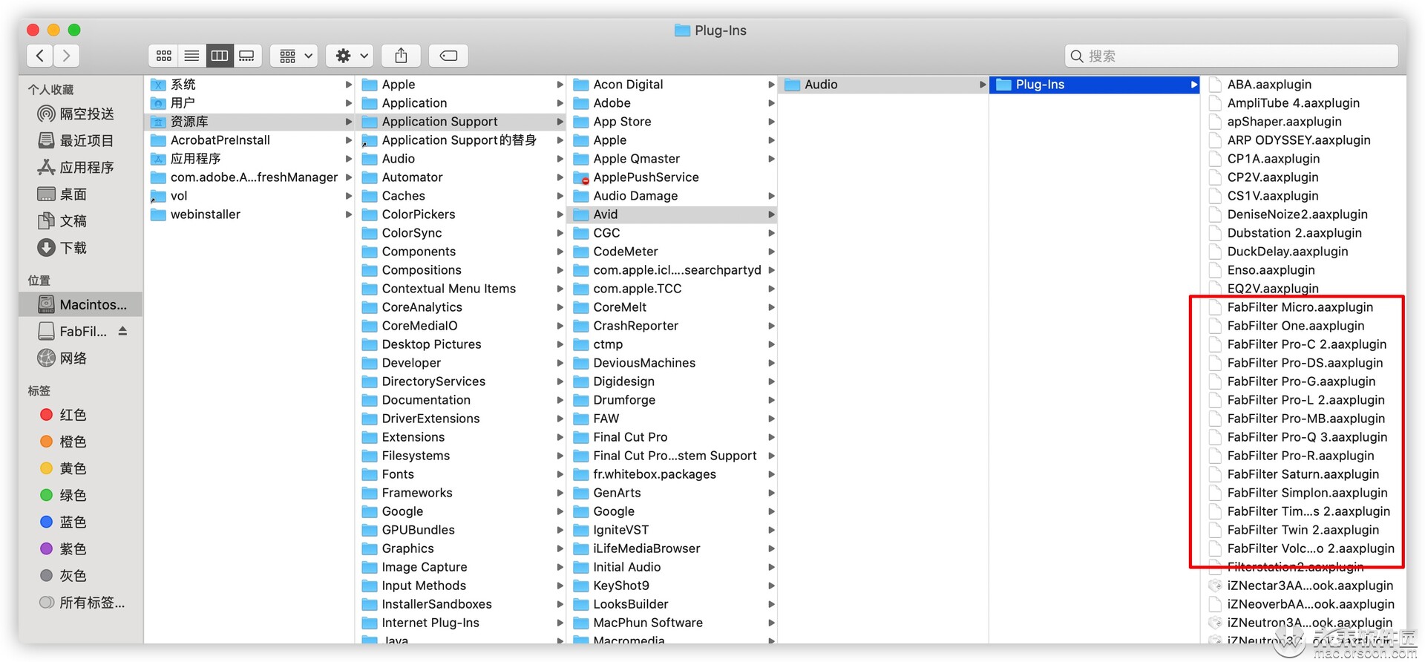Switch to column view

(x=220, y=56)
